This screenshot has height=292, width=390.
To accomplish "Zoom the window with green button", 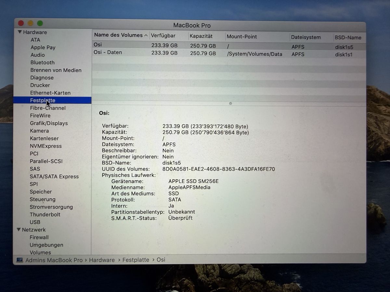I will [40, 23].
